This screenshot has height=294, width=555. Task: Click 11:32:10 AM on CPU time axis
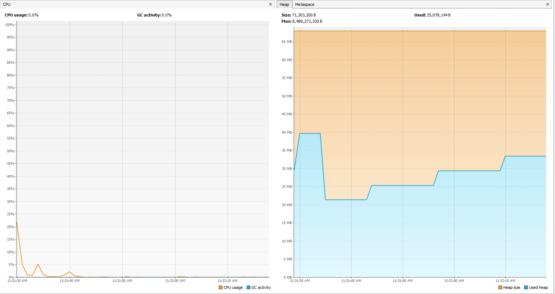point(228,281)
